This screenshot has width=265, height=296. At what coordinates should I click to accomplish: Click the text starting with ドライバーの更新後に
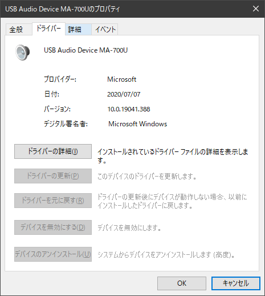172,201
